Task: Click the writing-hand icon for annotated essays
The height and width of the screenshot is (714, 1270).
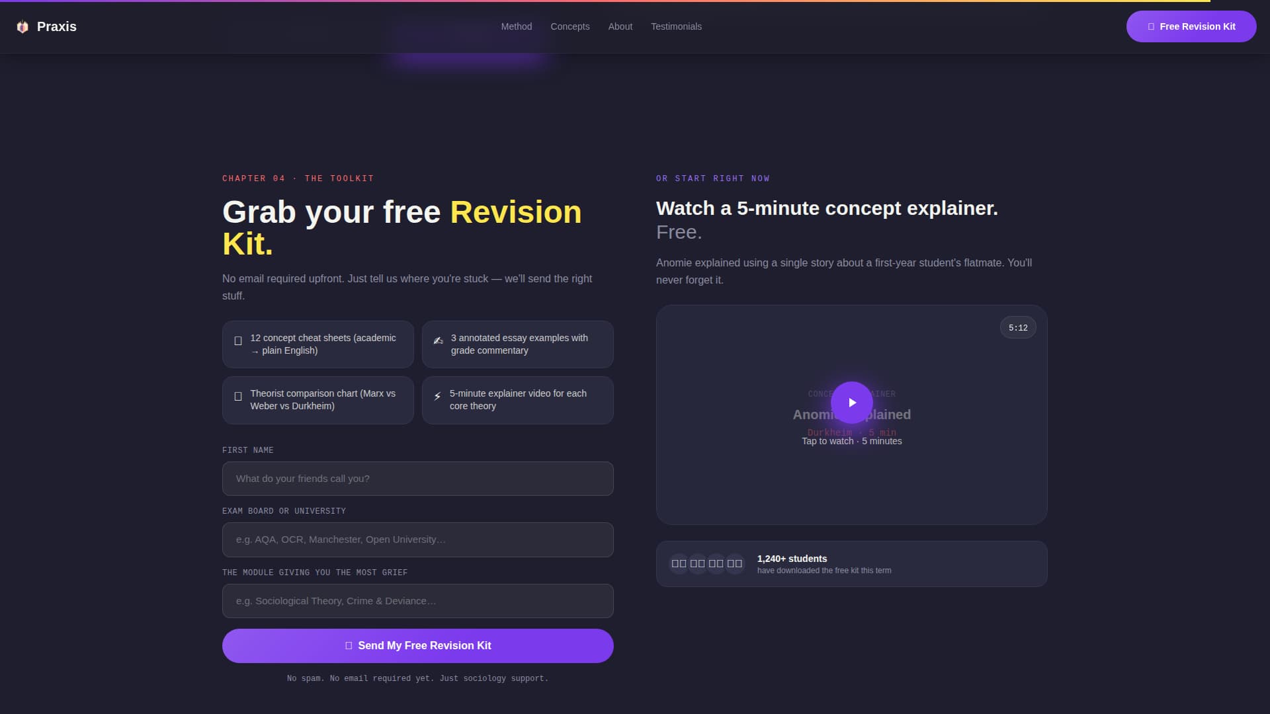Action: (x=438, y=340)
